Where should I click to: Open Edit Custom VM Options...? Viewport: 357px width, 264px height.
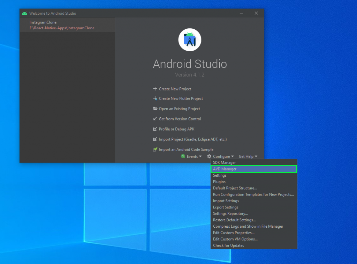[254, 239]
